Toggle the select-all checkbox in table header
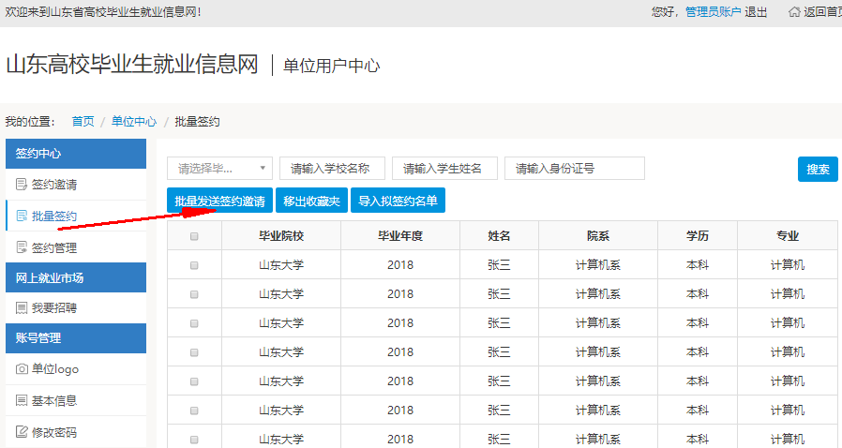This screenshot has width=842, height=448. [x=194, y=236]
